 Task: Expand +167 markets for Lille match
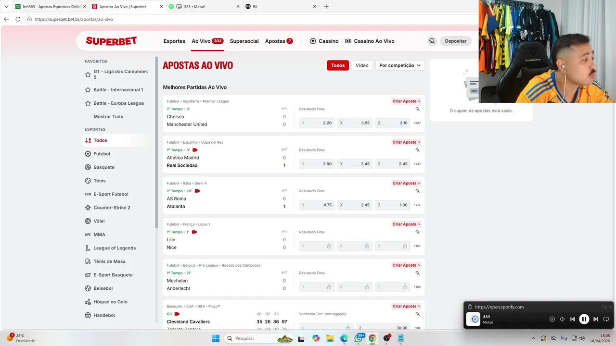click(417, 246)
